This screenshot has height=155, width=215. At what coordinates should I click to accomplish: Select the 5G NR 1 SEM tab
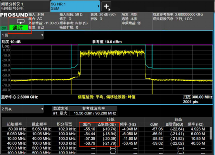[x=75, y=6]
